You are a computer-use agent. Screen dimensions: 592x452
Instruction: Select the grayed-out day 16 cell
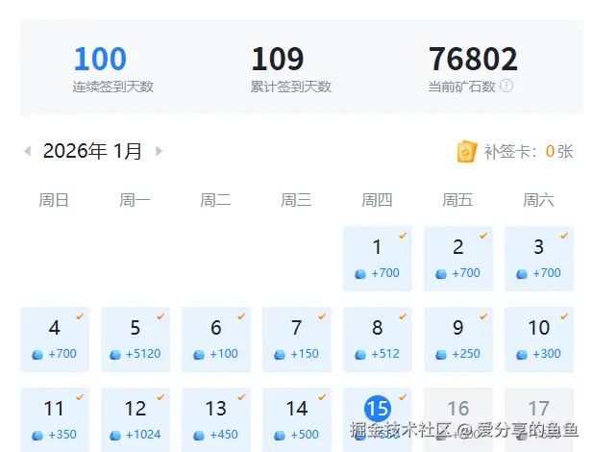[458, 420]
